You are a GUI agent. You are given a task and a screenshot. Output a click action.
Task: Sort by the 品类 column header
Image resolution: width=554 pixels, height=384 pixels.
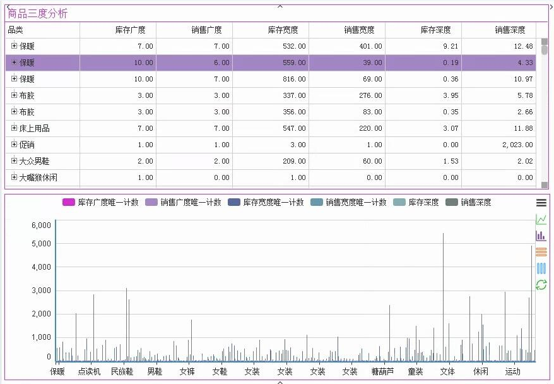tap(42, 30)
